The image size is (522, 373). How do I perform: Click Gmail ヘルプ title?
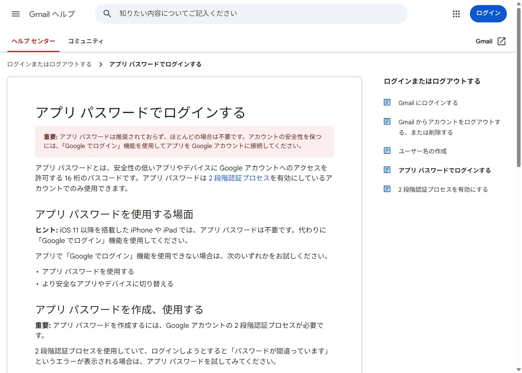[x=52, y=14]
